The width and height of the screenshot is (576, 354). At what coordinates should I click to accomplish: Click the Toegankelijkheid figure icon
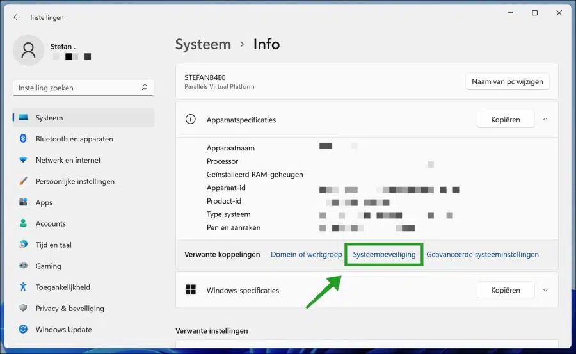(x=23, y=287)
